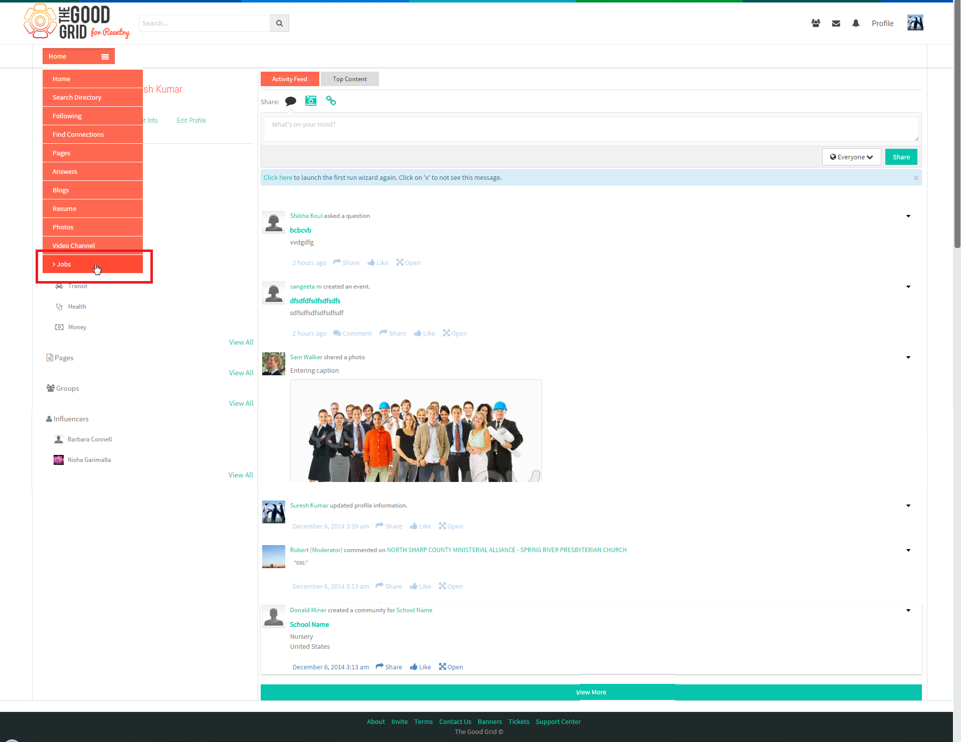Toggle the Home hamburger menu
961x742 pixels.
click(105, 57)
